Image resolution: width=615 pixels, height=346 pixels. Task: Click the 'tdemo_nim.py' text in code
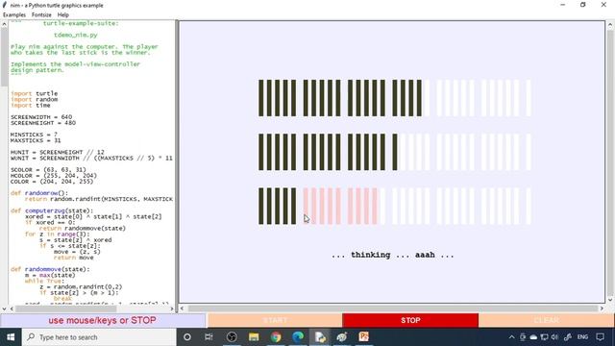pos(76,35)
